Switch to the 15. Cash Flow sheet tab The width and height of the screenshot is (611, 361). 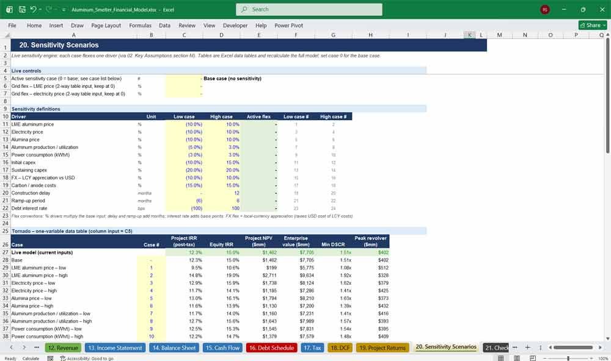pyautogui.click(x=222, y=348)
